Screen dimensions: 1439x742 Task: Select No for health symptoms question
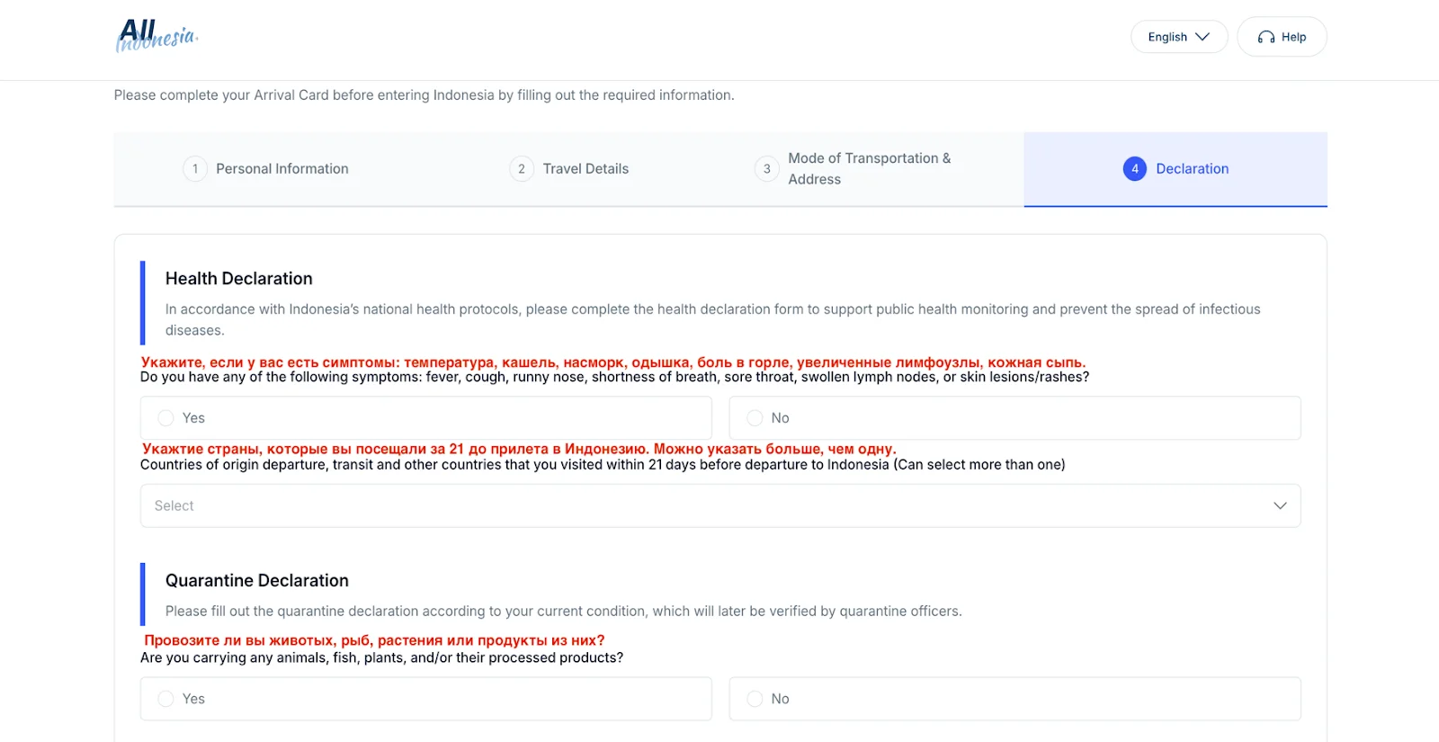pos(755,418)
